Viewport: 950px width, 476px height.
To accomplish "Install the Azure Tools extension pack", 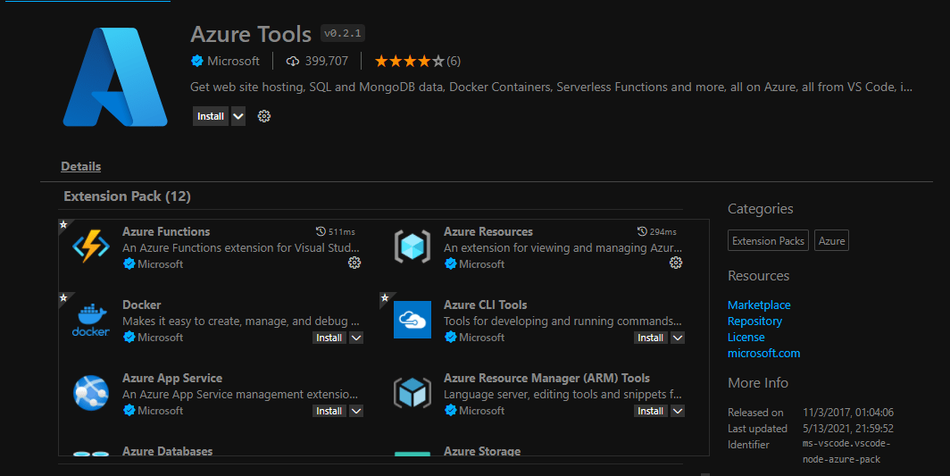I will point(210,116).
